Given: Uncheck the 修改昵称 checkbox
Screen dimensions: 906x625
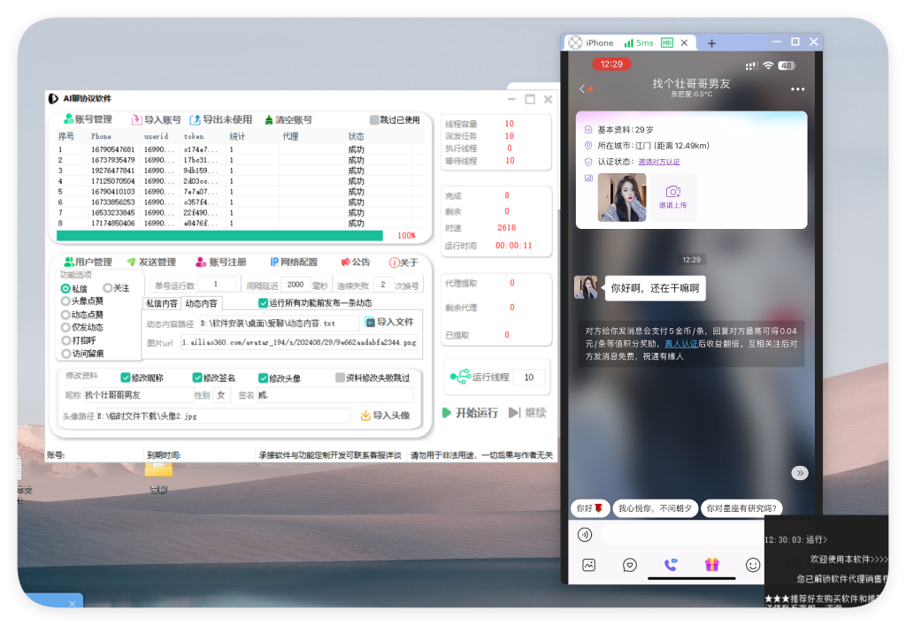Looking at the screenshot, I should [126, 377].
